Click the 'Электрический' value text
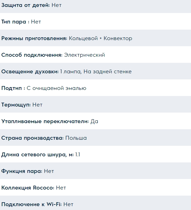 (84, 55)
